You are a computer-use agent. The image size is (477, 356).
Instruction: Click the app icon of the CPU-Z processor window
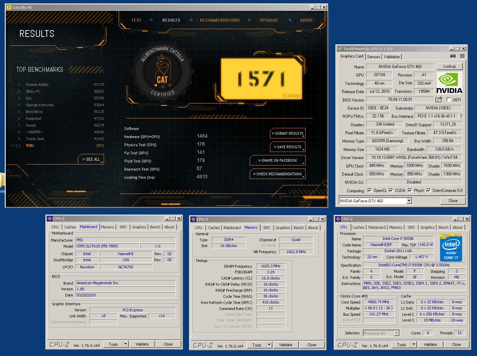tap(338, 219)
